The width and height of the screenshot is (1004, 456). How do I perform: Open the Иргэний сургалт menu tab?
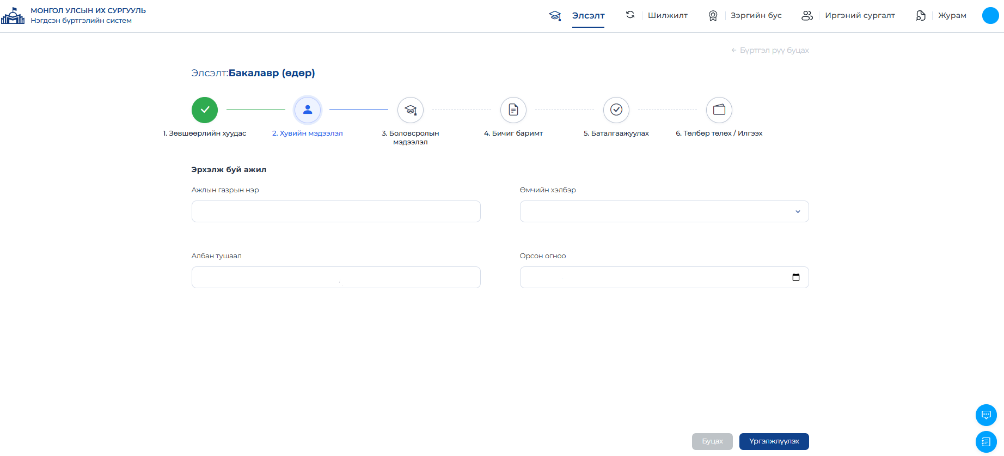click(x=860, y=15)
